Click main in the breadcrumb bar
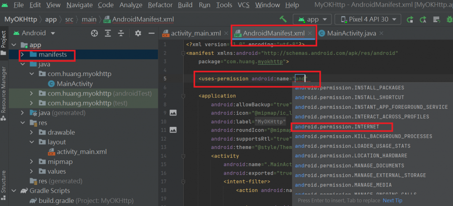453x206 pixels. [89, 19]
